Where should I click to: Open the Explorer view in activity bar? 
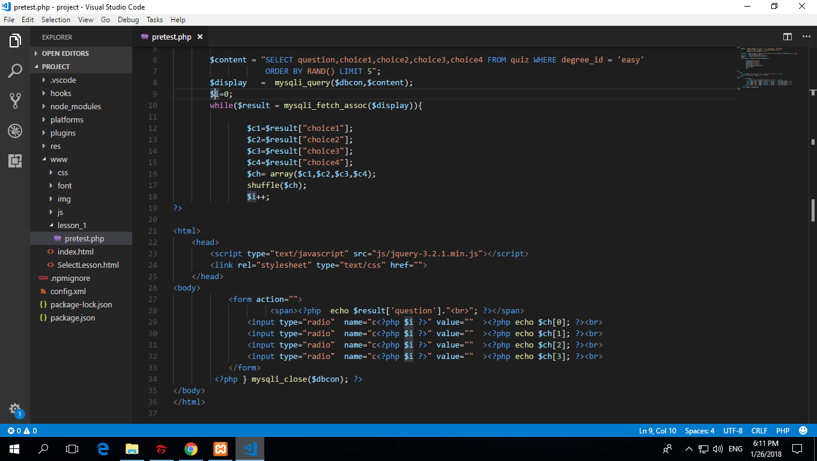(15, 41)
